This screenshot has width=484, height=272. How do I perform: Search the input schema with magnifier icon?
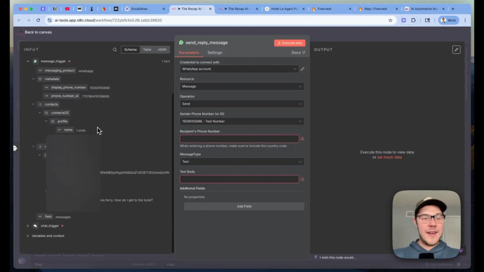115,50
